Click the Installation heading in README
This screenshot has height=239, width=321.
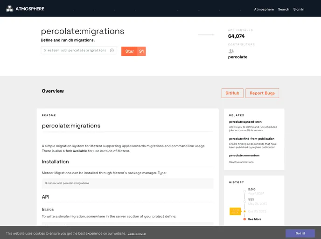tap(55, 162)
